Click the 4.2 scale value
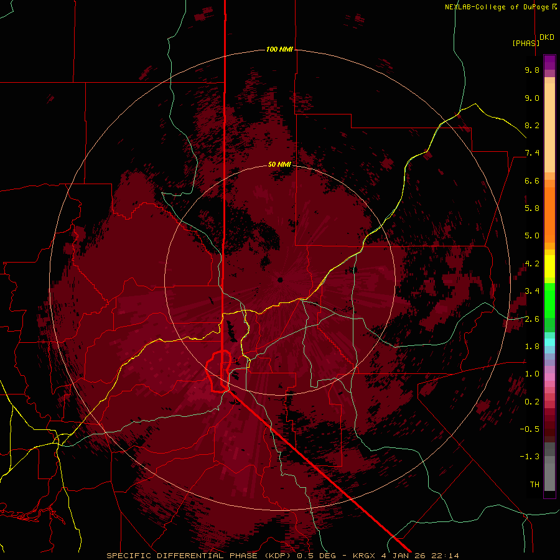The width and height of the screenshot is (560, 560). pyautogui.click(x=532, y=264)
